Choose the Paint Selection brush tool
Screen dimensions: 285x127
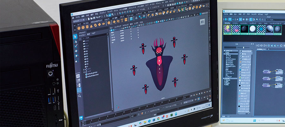[76, 46]
